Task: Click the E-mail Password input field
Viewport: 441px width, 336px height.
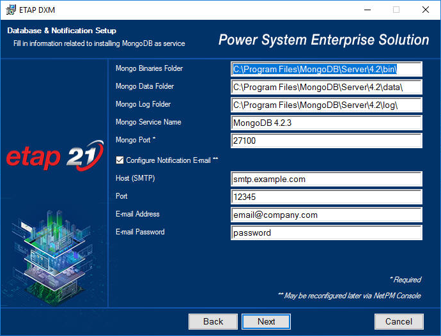Action: pyautogui.click(x=326, y=233)
